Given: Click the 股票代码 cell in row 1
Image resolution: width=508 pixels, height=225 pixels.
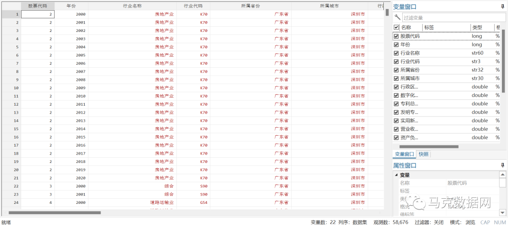Looking at the screenshot, I should tap(38, 14).
